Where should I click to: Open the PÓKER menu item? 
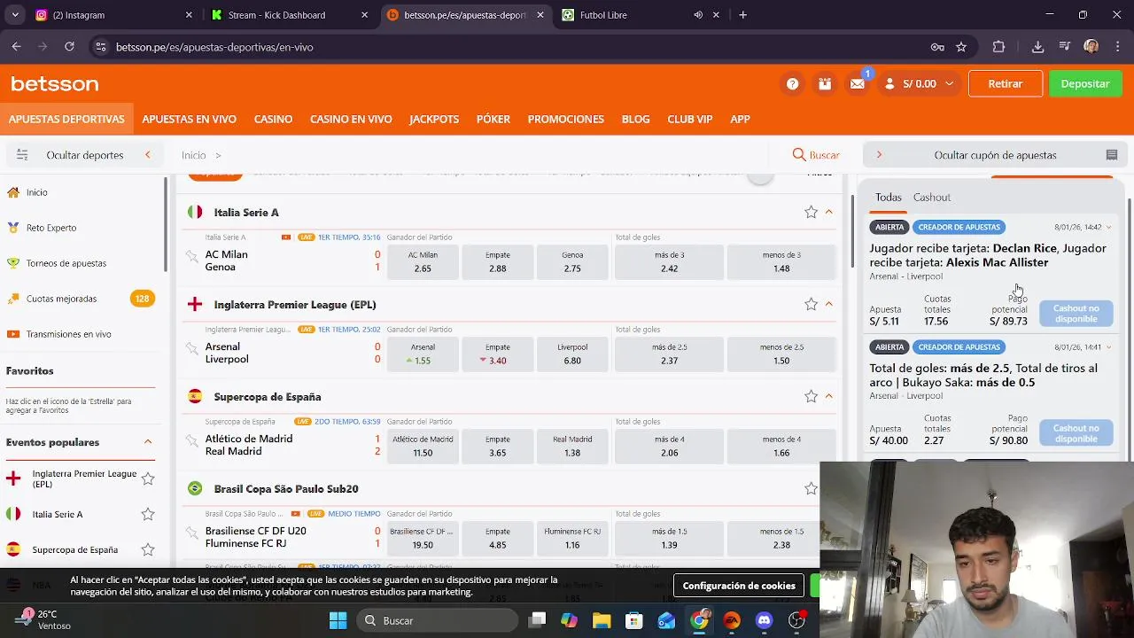pos(493,120)
